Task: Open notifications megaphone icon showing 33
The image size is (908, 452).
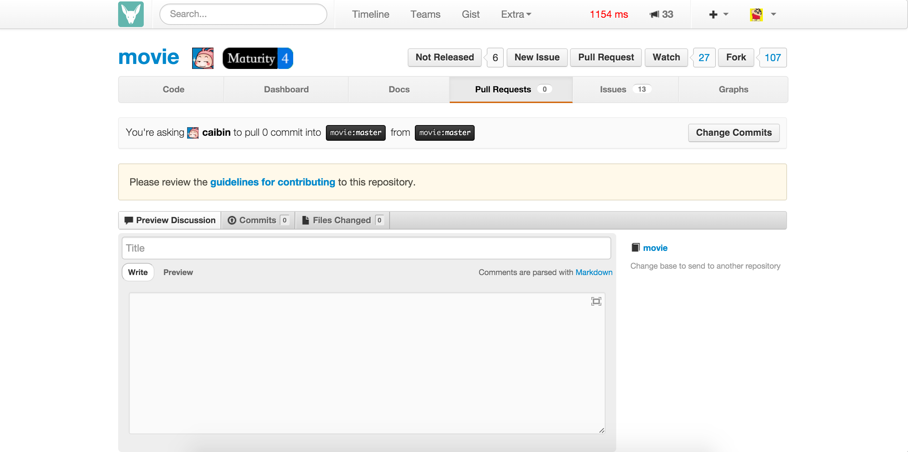Action: click(654, 14)
